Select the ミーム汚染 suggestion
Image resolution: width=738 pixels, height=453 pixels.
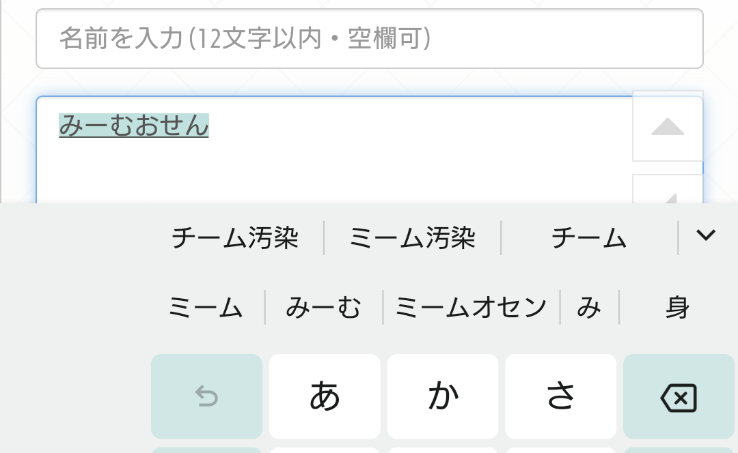412,238
